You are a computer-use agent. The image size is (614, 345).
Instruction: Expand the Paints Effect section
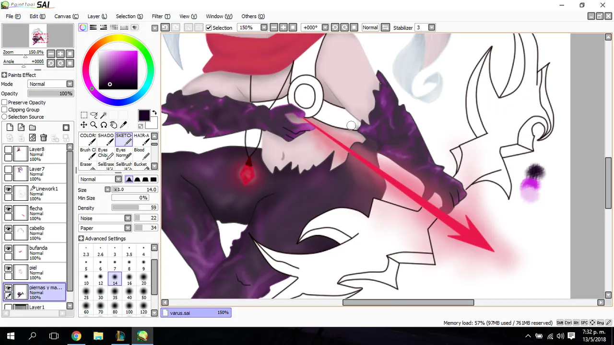pyautogui.click(x=4, y=75)
